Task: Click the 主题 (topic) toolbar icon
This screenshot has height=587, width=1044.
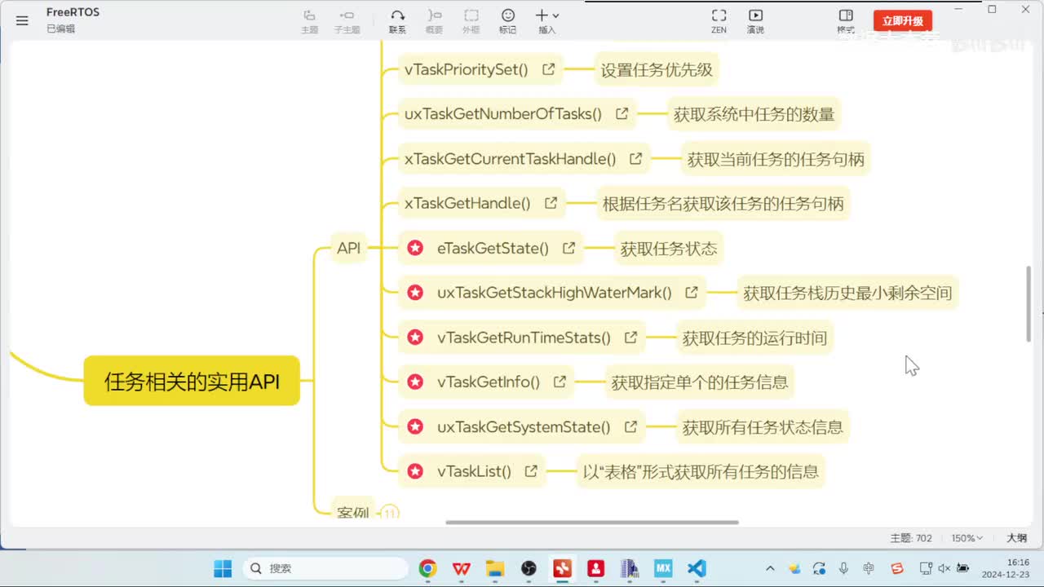Action: (x=309, y=22)
